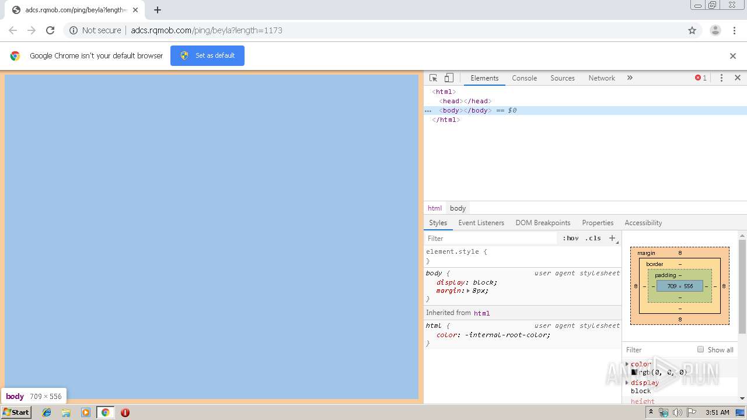
Task: Click the red stop-sign taskbar icon
Action: click(x=125, y=412)
